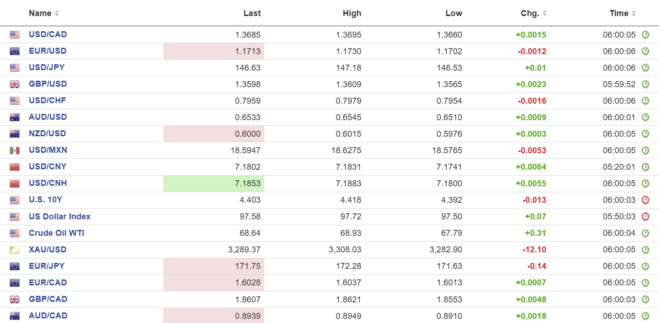This screenshot has height=323, width=659.
Task: Sort table using Chg. column arrows
Action: point(544,13)
